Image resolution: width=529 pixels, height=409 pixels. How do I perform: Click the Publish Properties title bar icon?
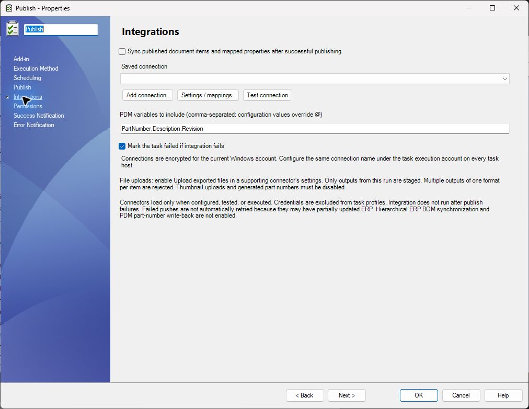pyautogui.click(x=9, y=8)
